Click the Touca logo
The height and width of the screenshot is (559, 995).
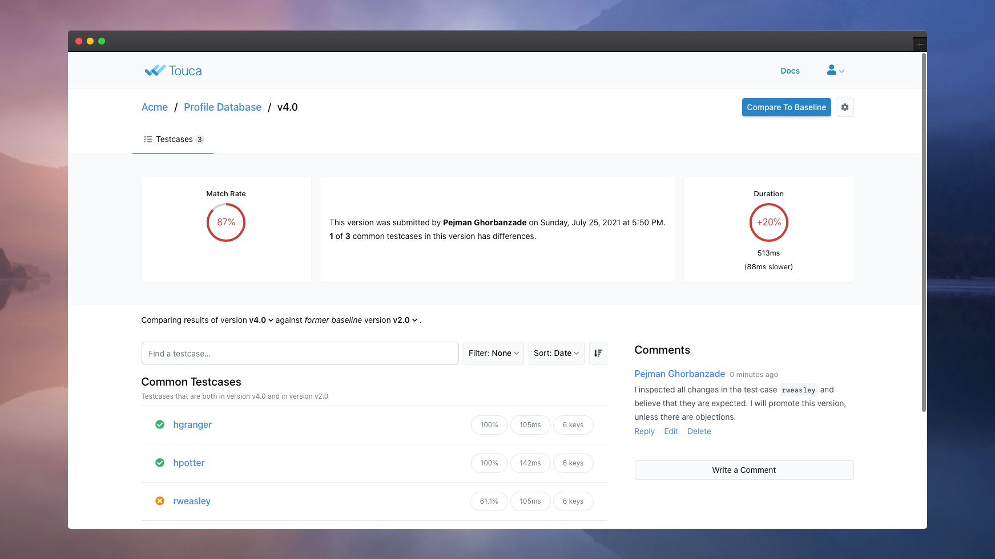173,71
